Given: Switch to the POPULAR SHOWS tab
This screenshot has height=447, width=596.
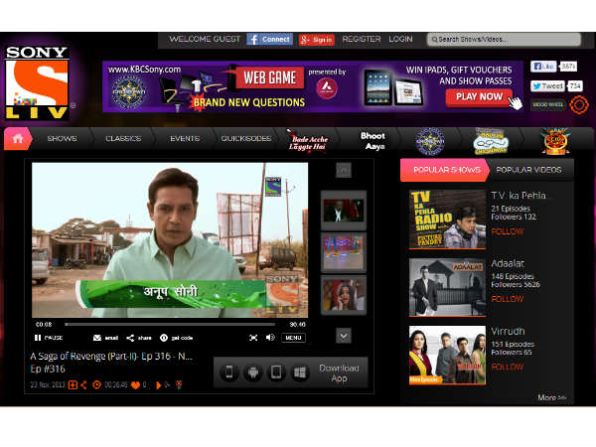Looking at the screenshot, I should 445,170.
